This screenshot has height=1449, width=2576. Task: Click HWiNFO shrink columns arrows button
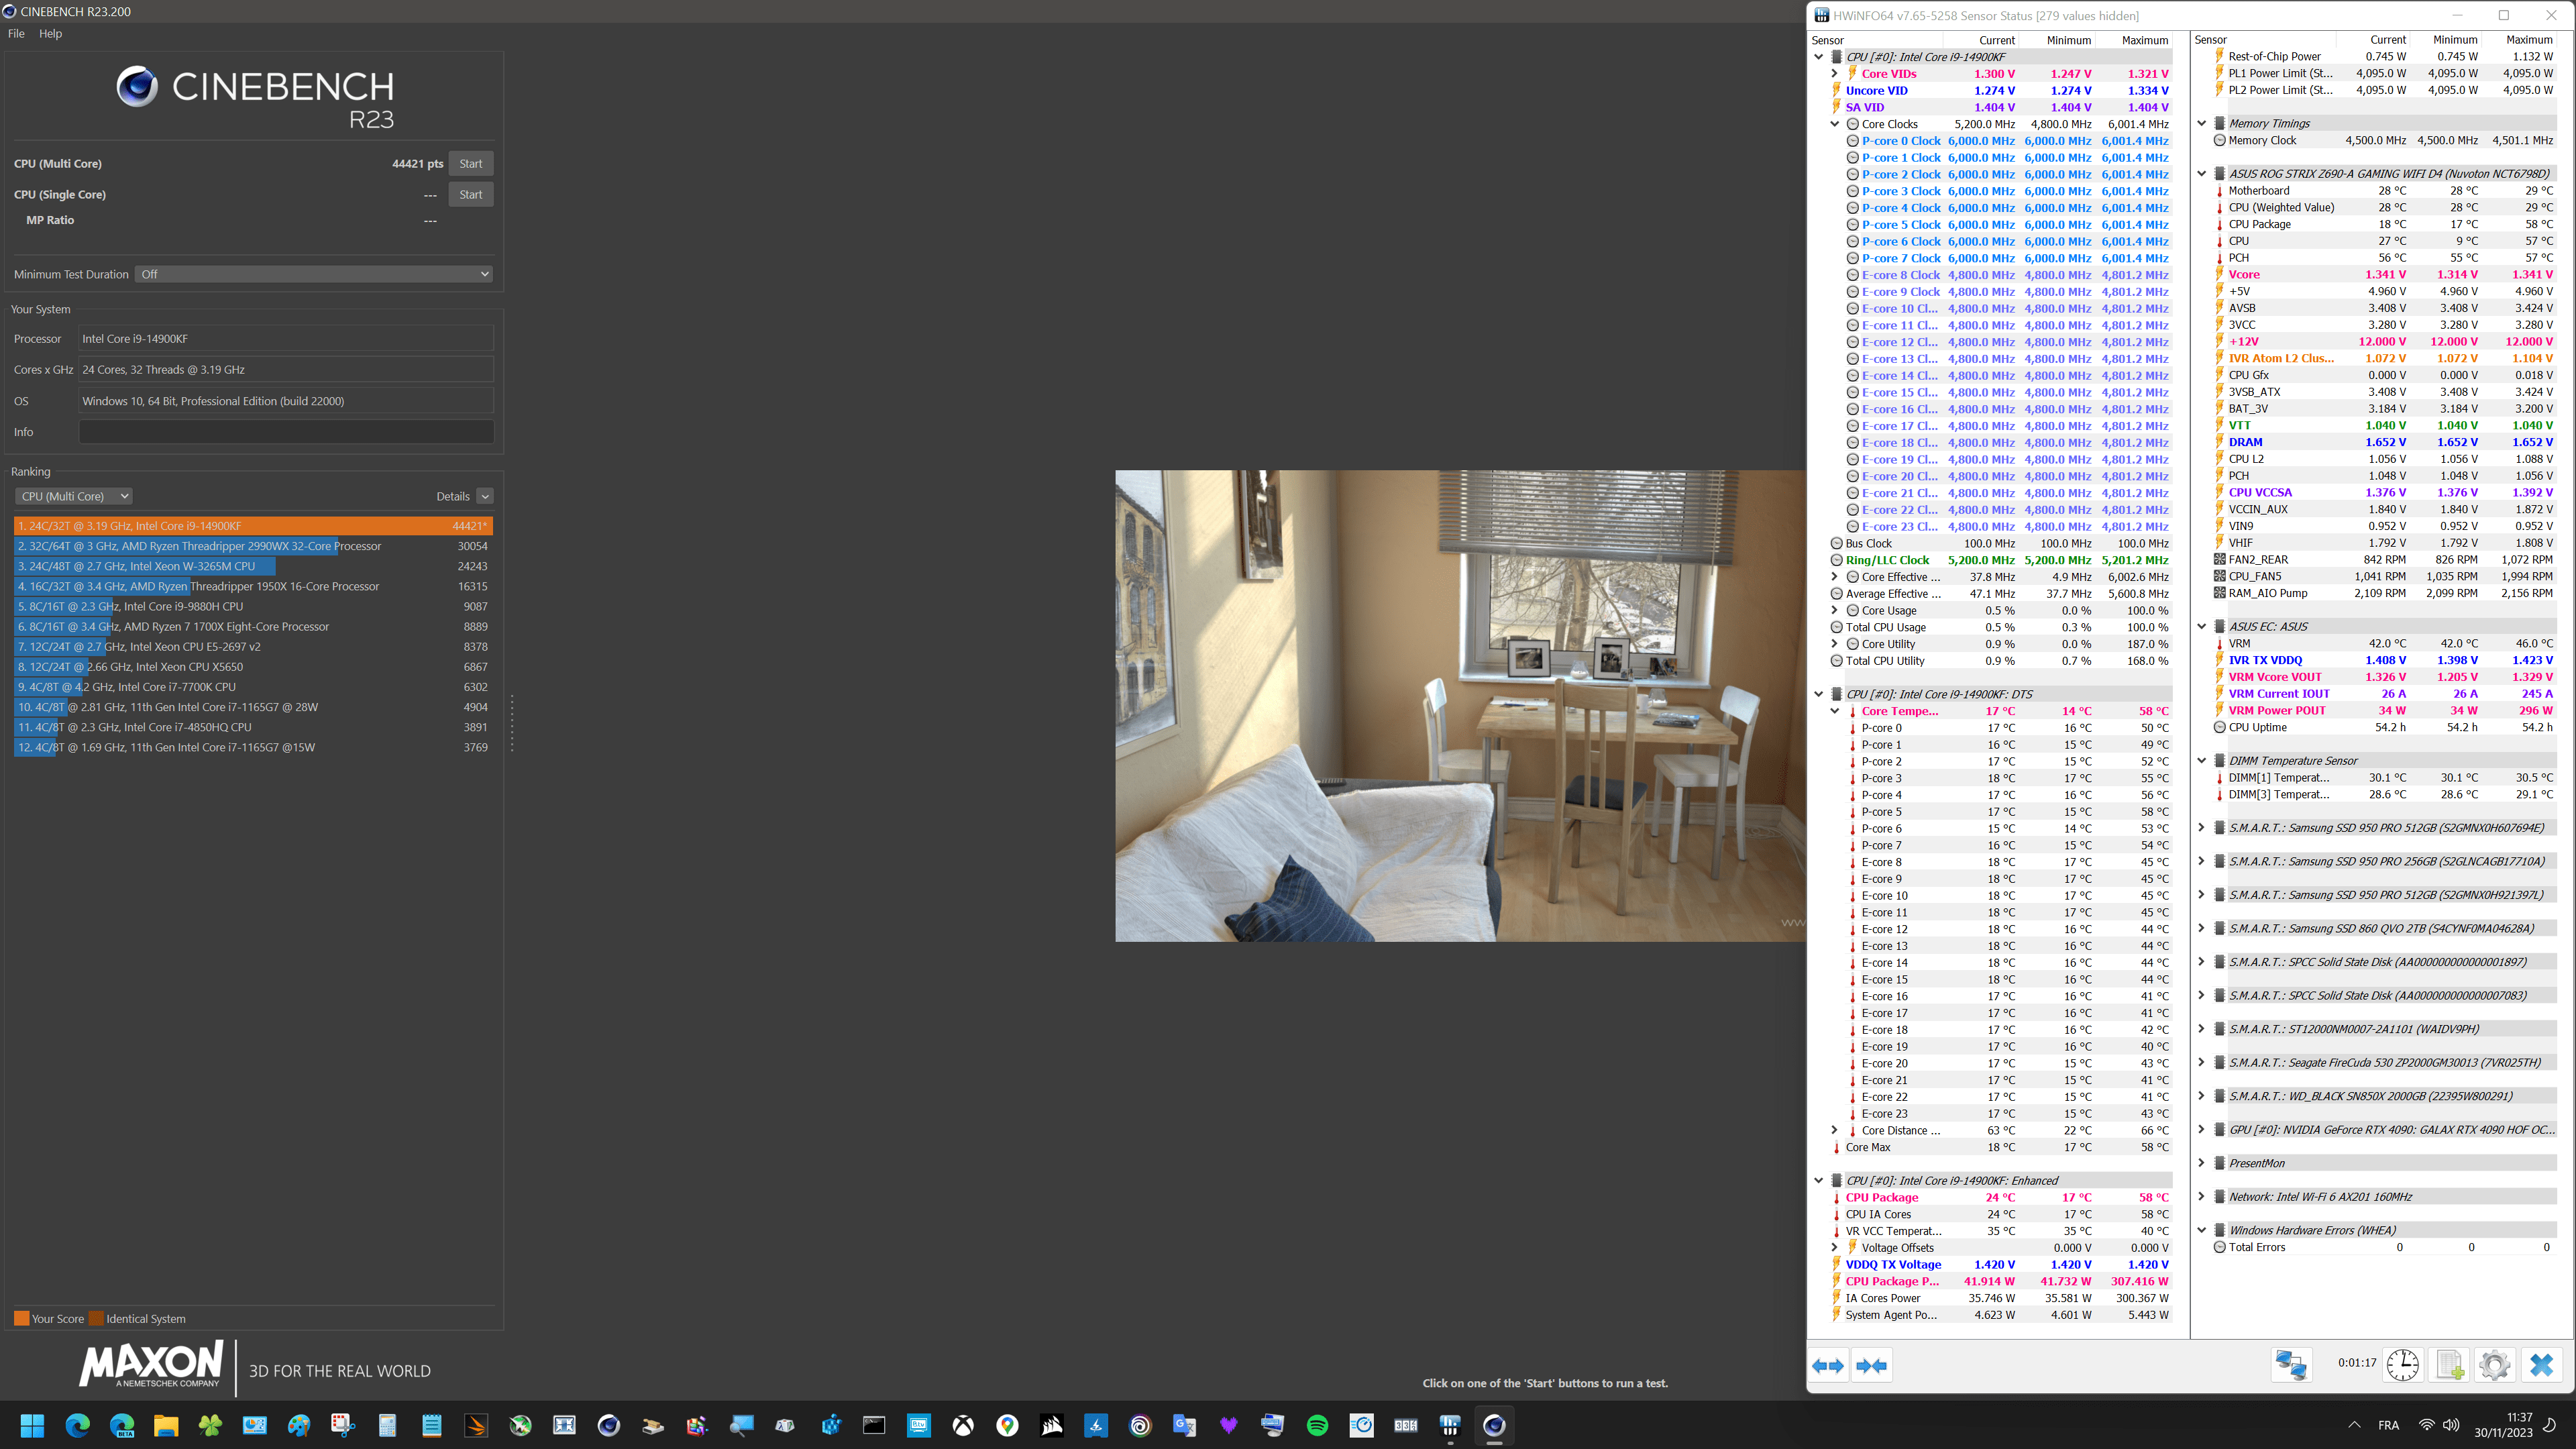[1871, 1366]
